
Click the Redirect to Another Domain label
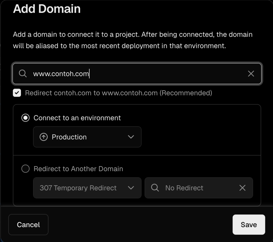pos(78,169)
